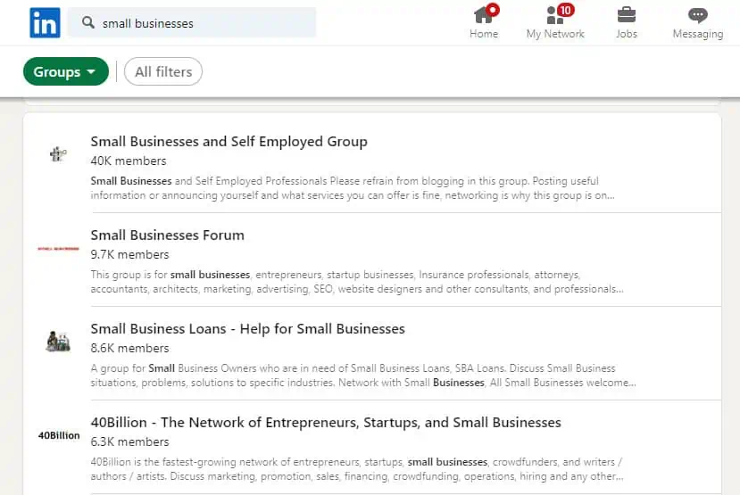Open the All filters button
This screenshot has height=495, width=740.
click(x=163, y=71)
